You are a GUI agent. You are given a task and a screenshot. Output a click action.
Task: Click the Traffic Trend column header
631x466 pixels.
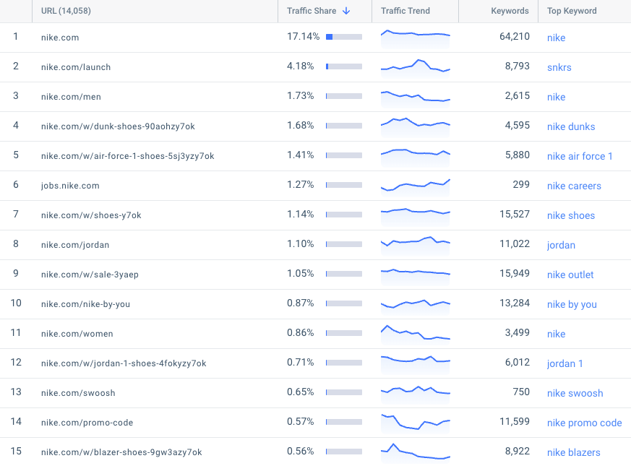[x=405, y=11]
